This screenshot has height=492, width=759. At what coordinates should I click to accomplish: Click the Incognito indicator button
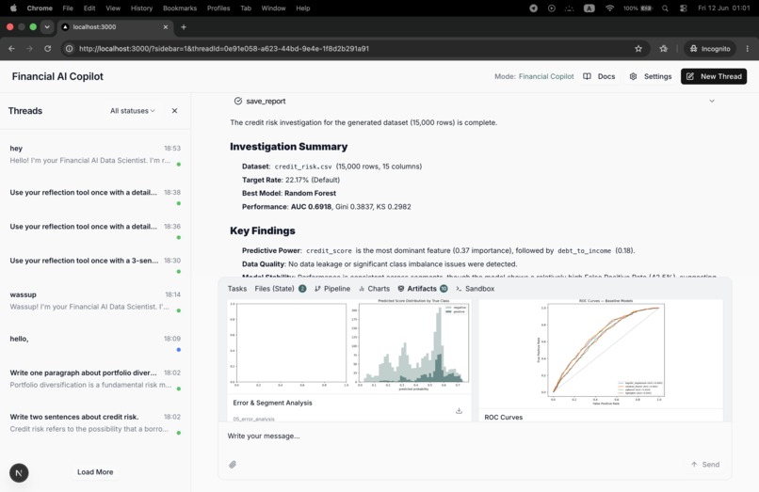(x=710, y=48)
